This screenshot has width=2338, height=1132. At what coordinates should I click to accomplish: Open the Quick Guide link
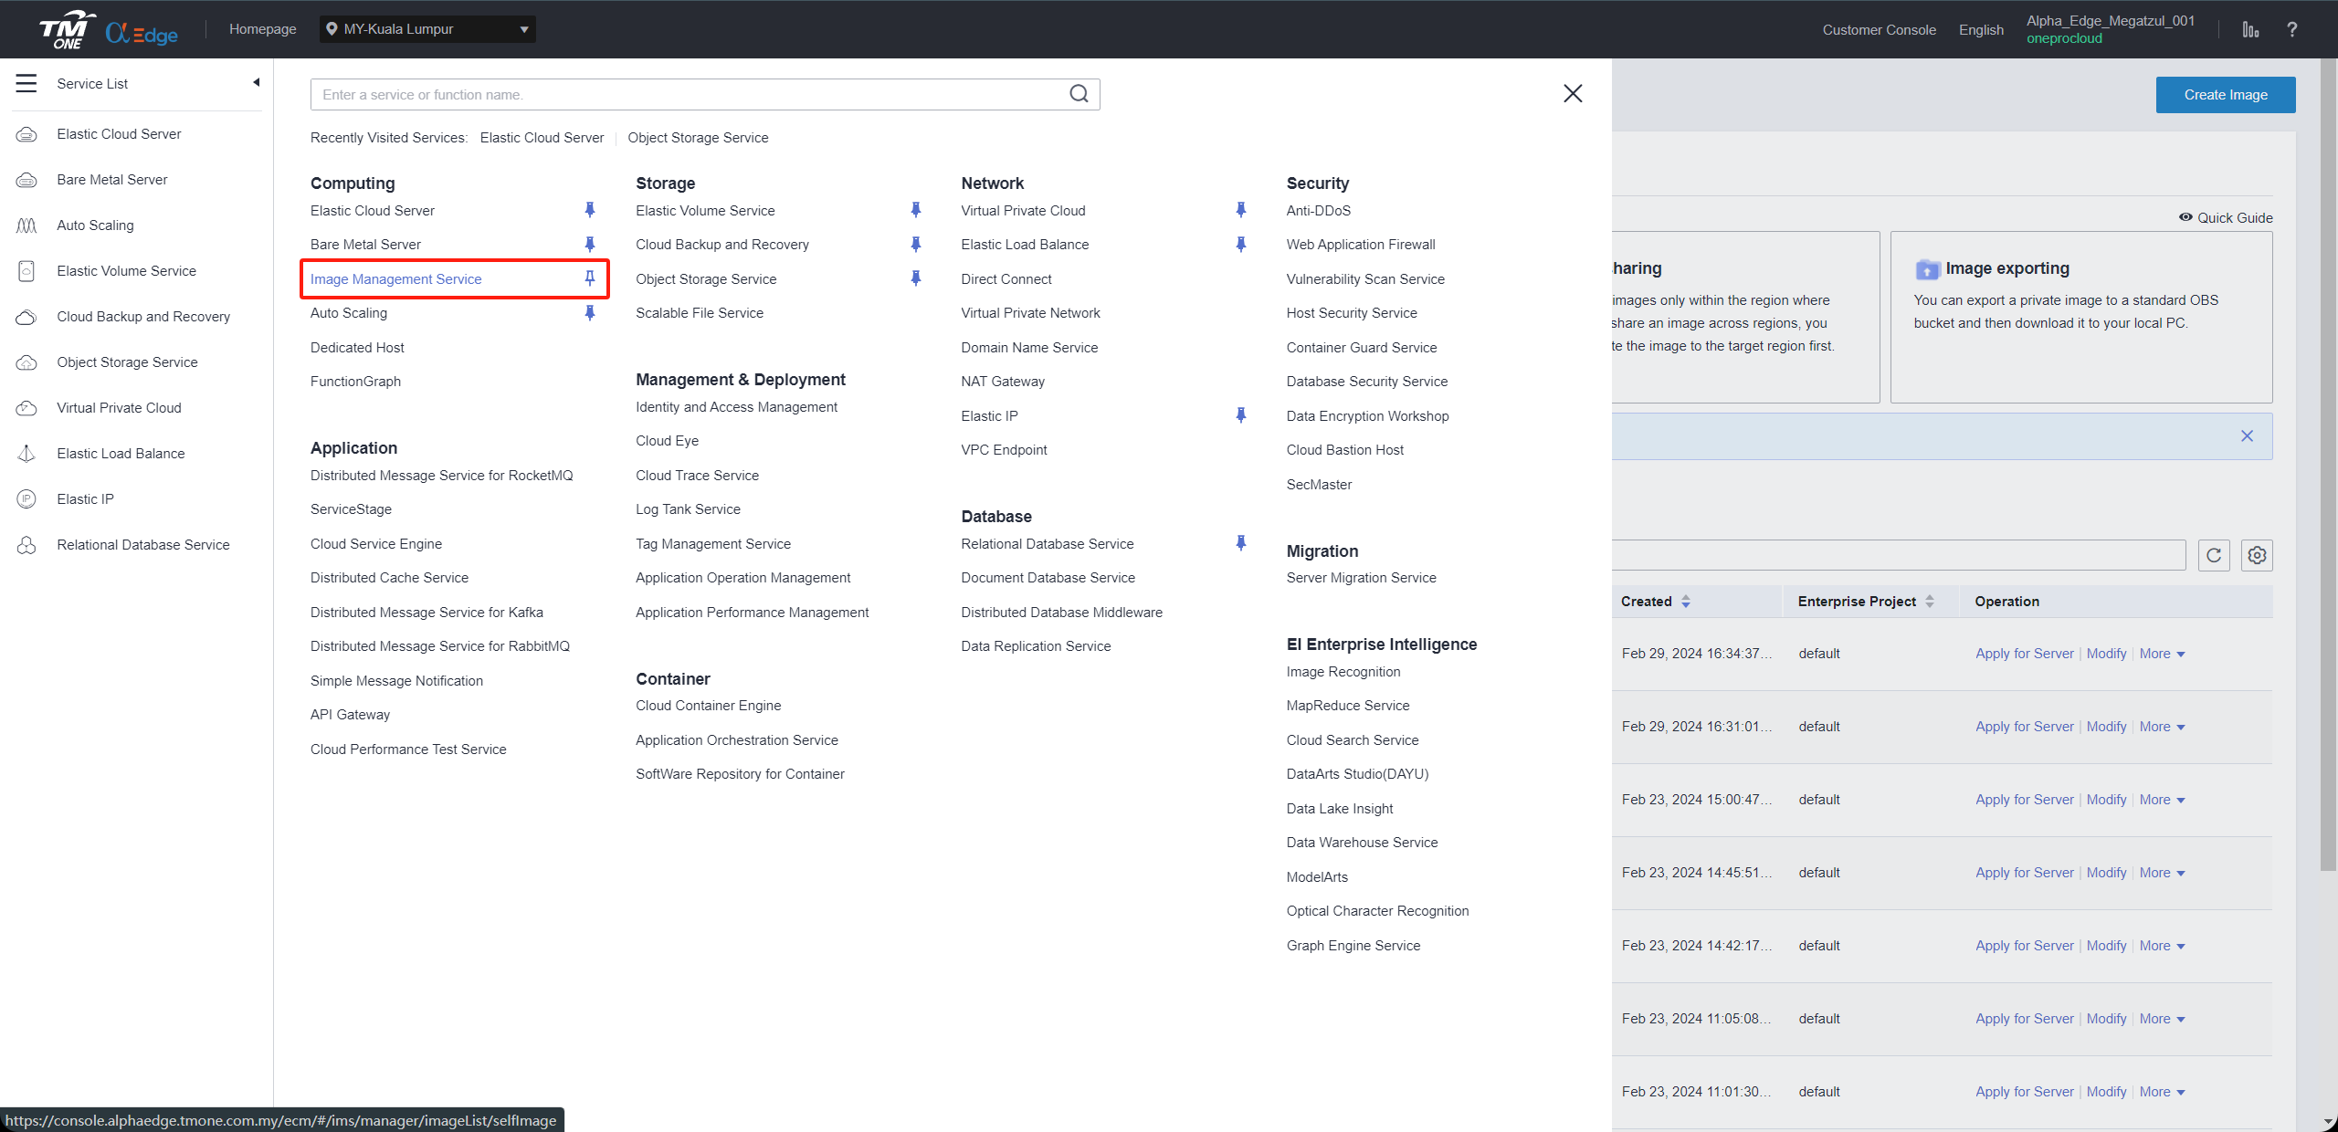(x=2226, y=217)
